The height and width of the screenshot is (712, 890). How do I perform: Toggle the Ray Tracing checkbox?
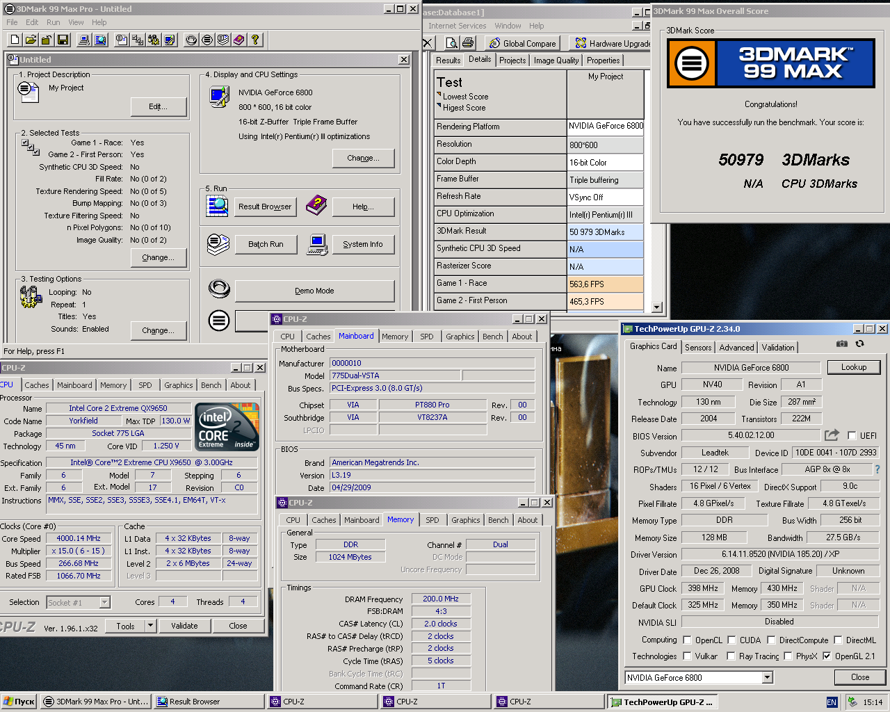[x=731, y=656]
